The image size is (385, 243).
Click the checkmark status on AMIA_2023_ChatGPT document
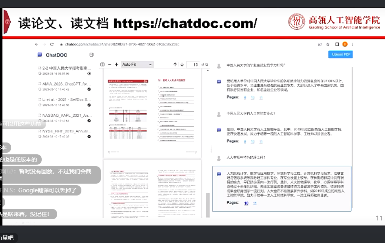pos(89,89)
